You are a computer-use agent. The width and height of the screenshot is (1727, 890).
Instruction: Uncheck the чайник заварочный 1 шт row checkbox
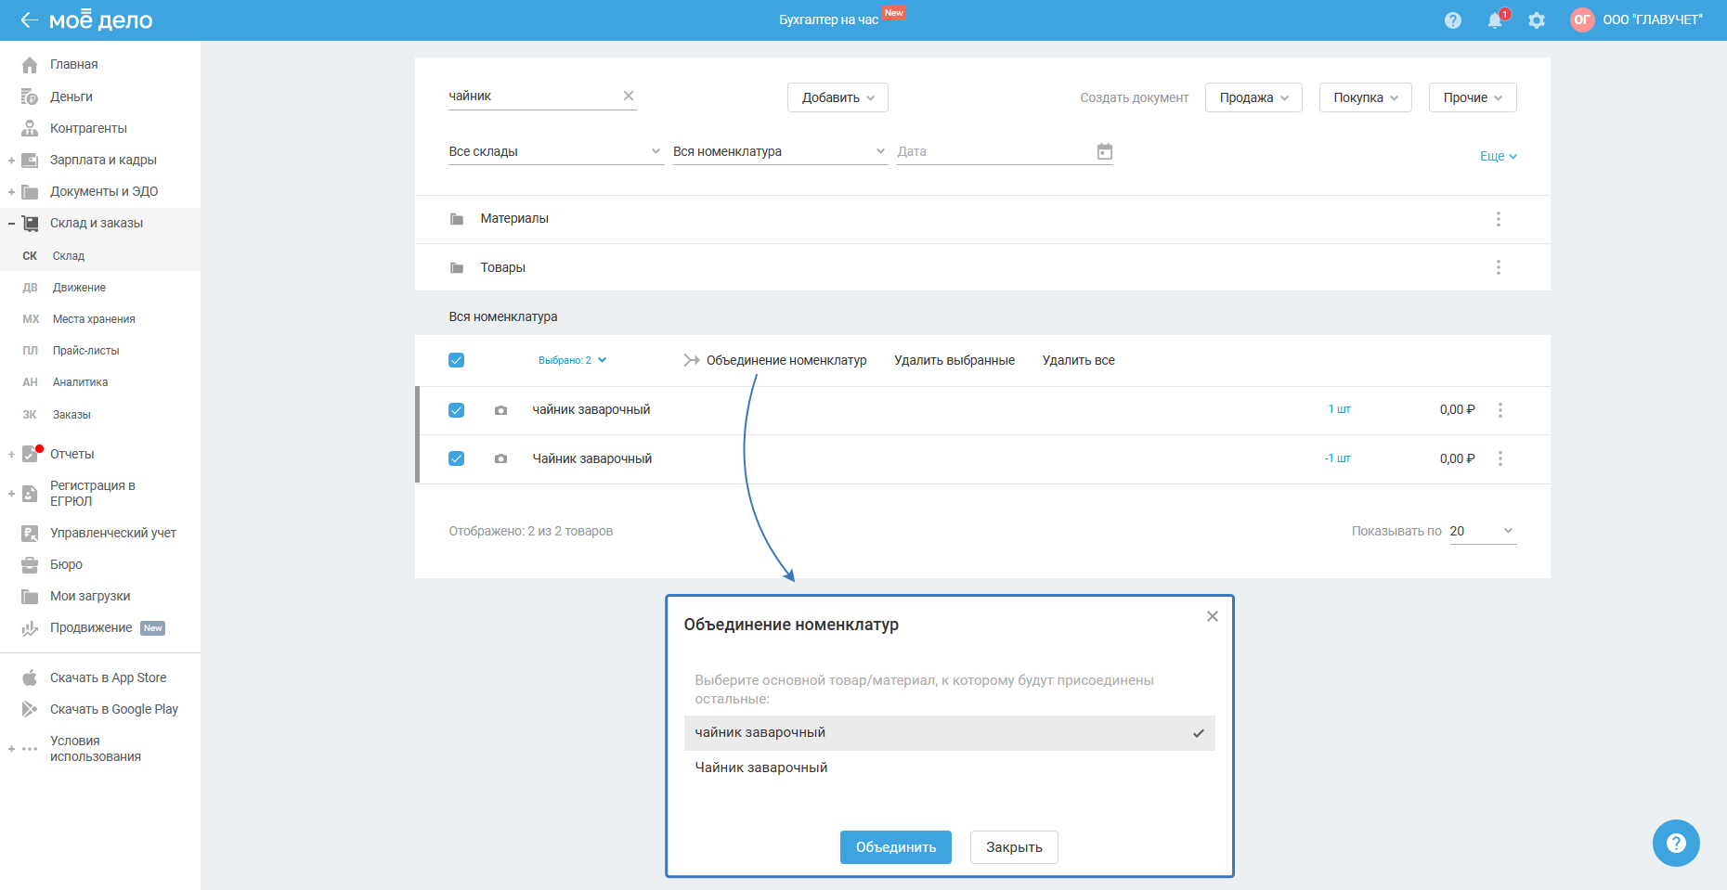456,410
